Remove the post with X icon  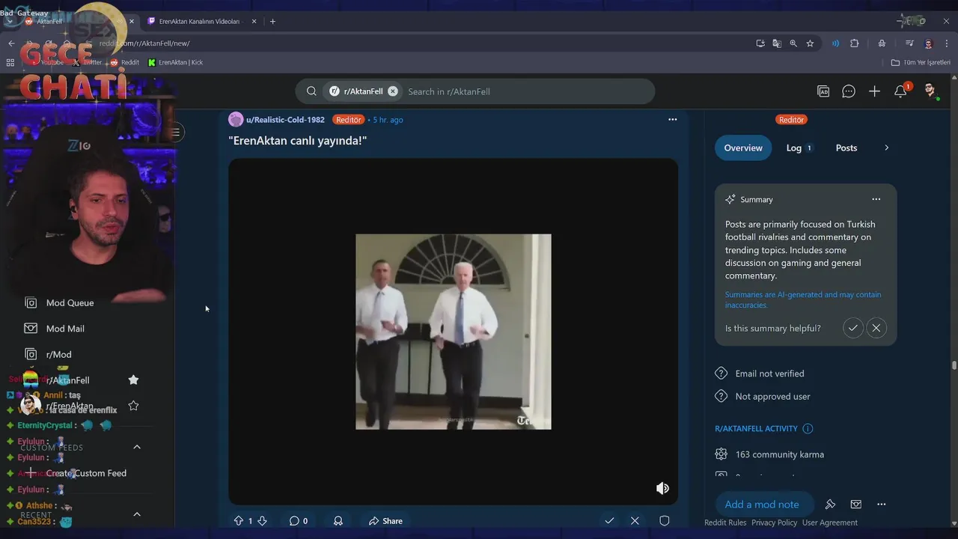click(635, 521)
